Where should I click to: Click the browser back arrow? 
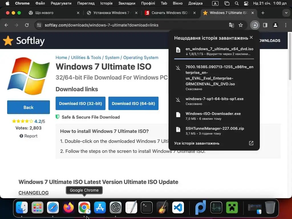pyautogui.click(x=6, y=25)
